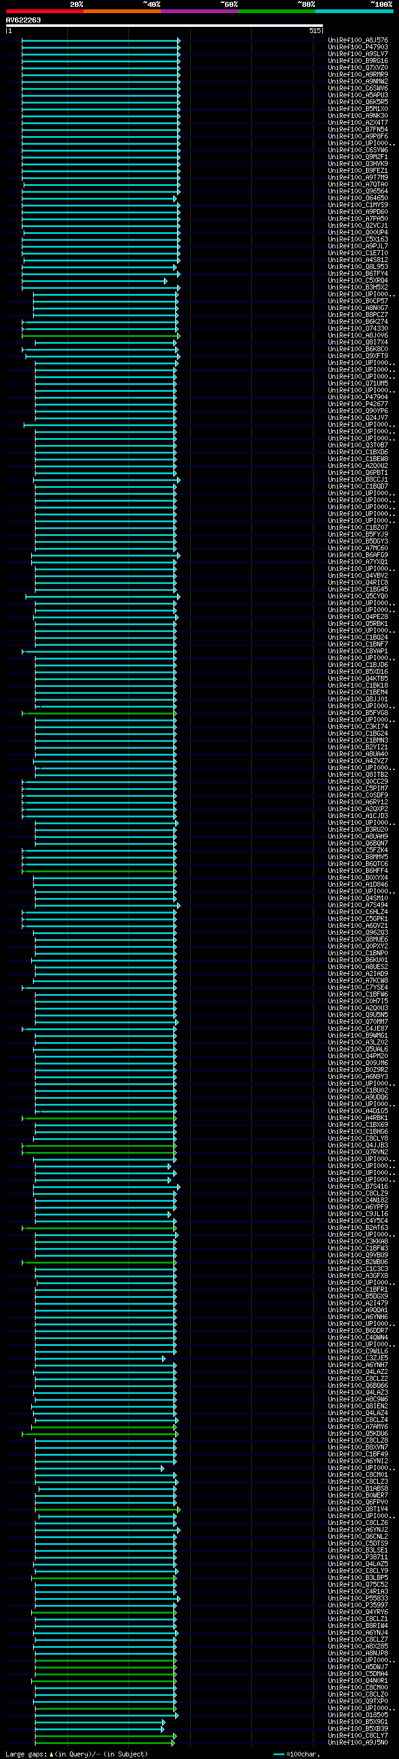Screen dimensions: 399x1759
Task: Select the UniRef100_A7S494 label
Action: [x=358, y=905]
